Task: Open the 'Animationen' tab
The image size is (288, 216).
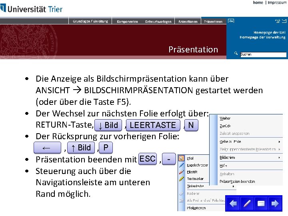Action: [188, 22]
